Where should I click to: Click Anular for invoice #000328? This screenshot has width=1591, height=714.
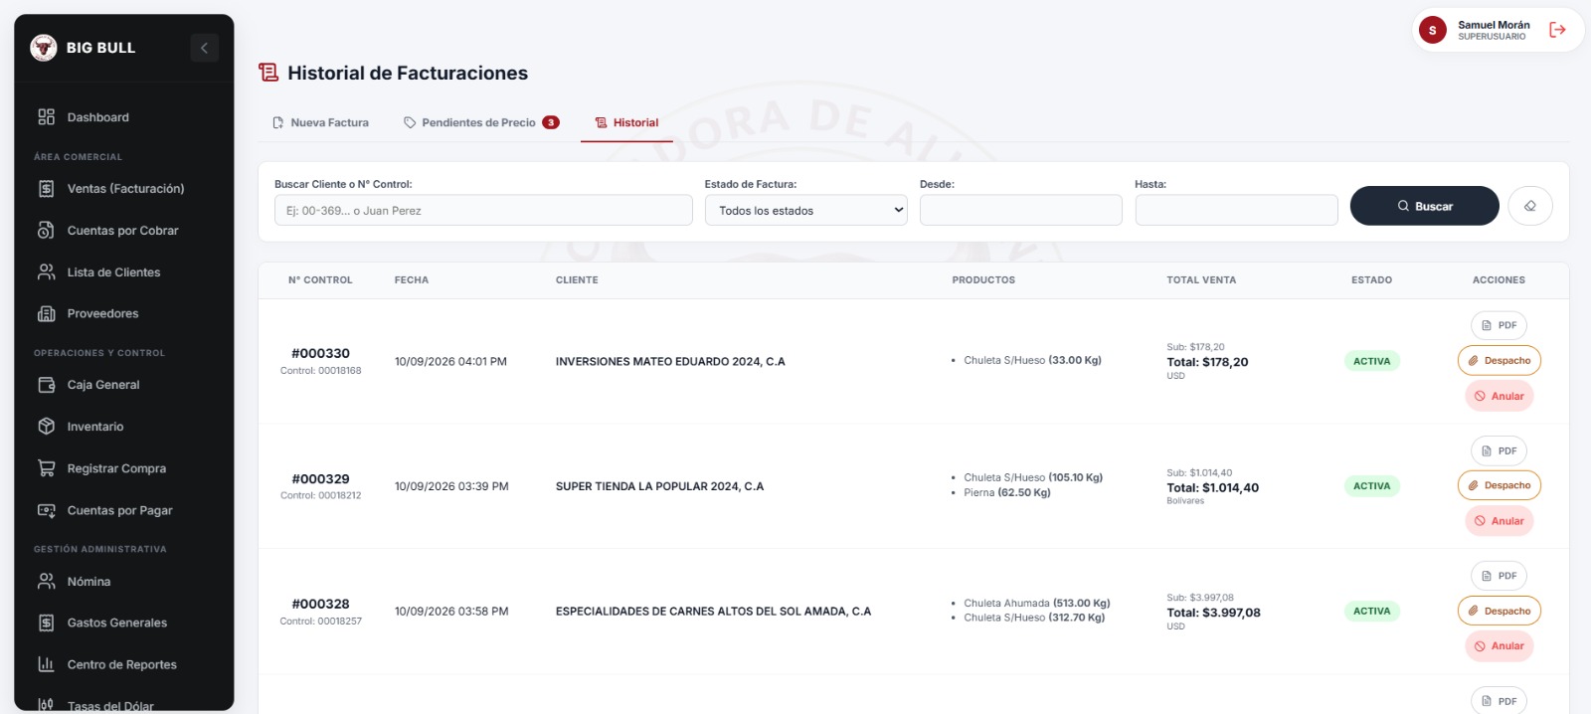pos(1499,646)
